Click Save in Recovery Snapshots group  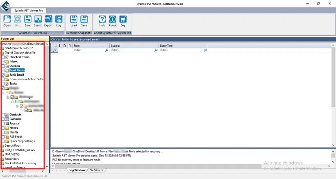[84, 19]
